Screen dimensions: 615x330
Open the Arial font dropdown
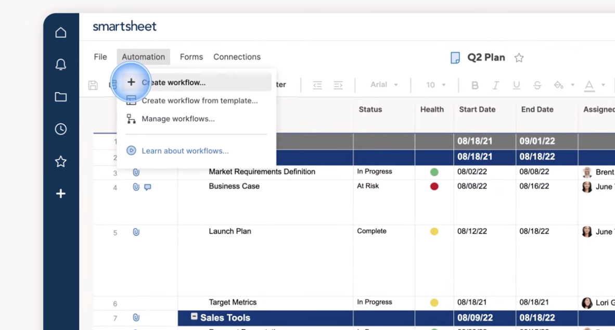[x=384, y=85]
